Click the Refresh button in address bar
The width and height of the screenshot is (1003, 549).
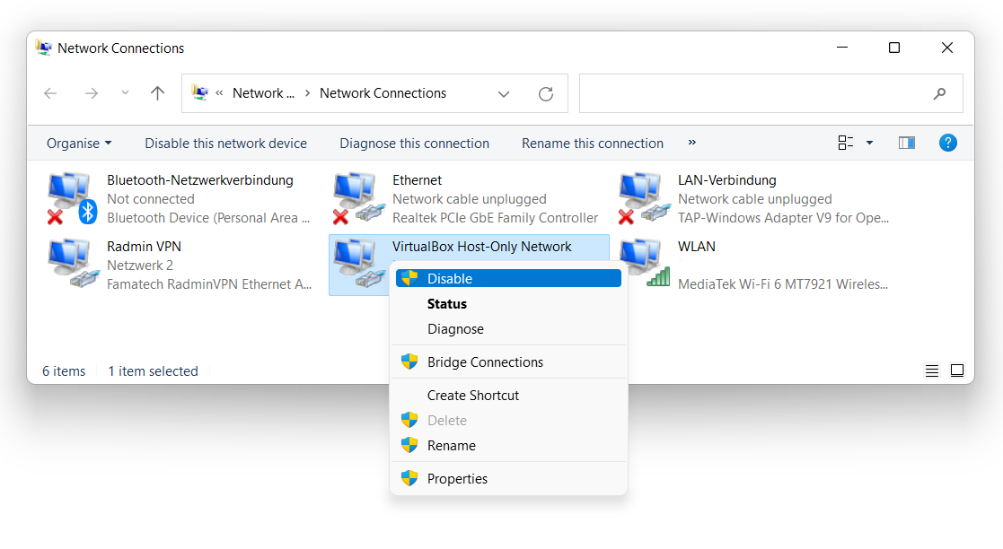[x=545, y=93]
